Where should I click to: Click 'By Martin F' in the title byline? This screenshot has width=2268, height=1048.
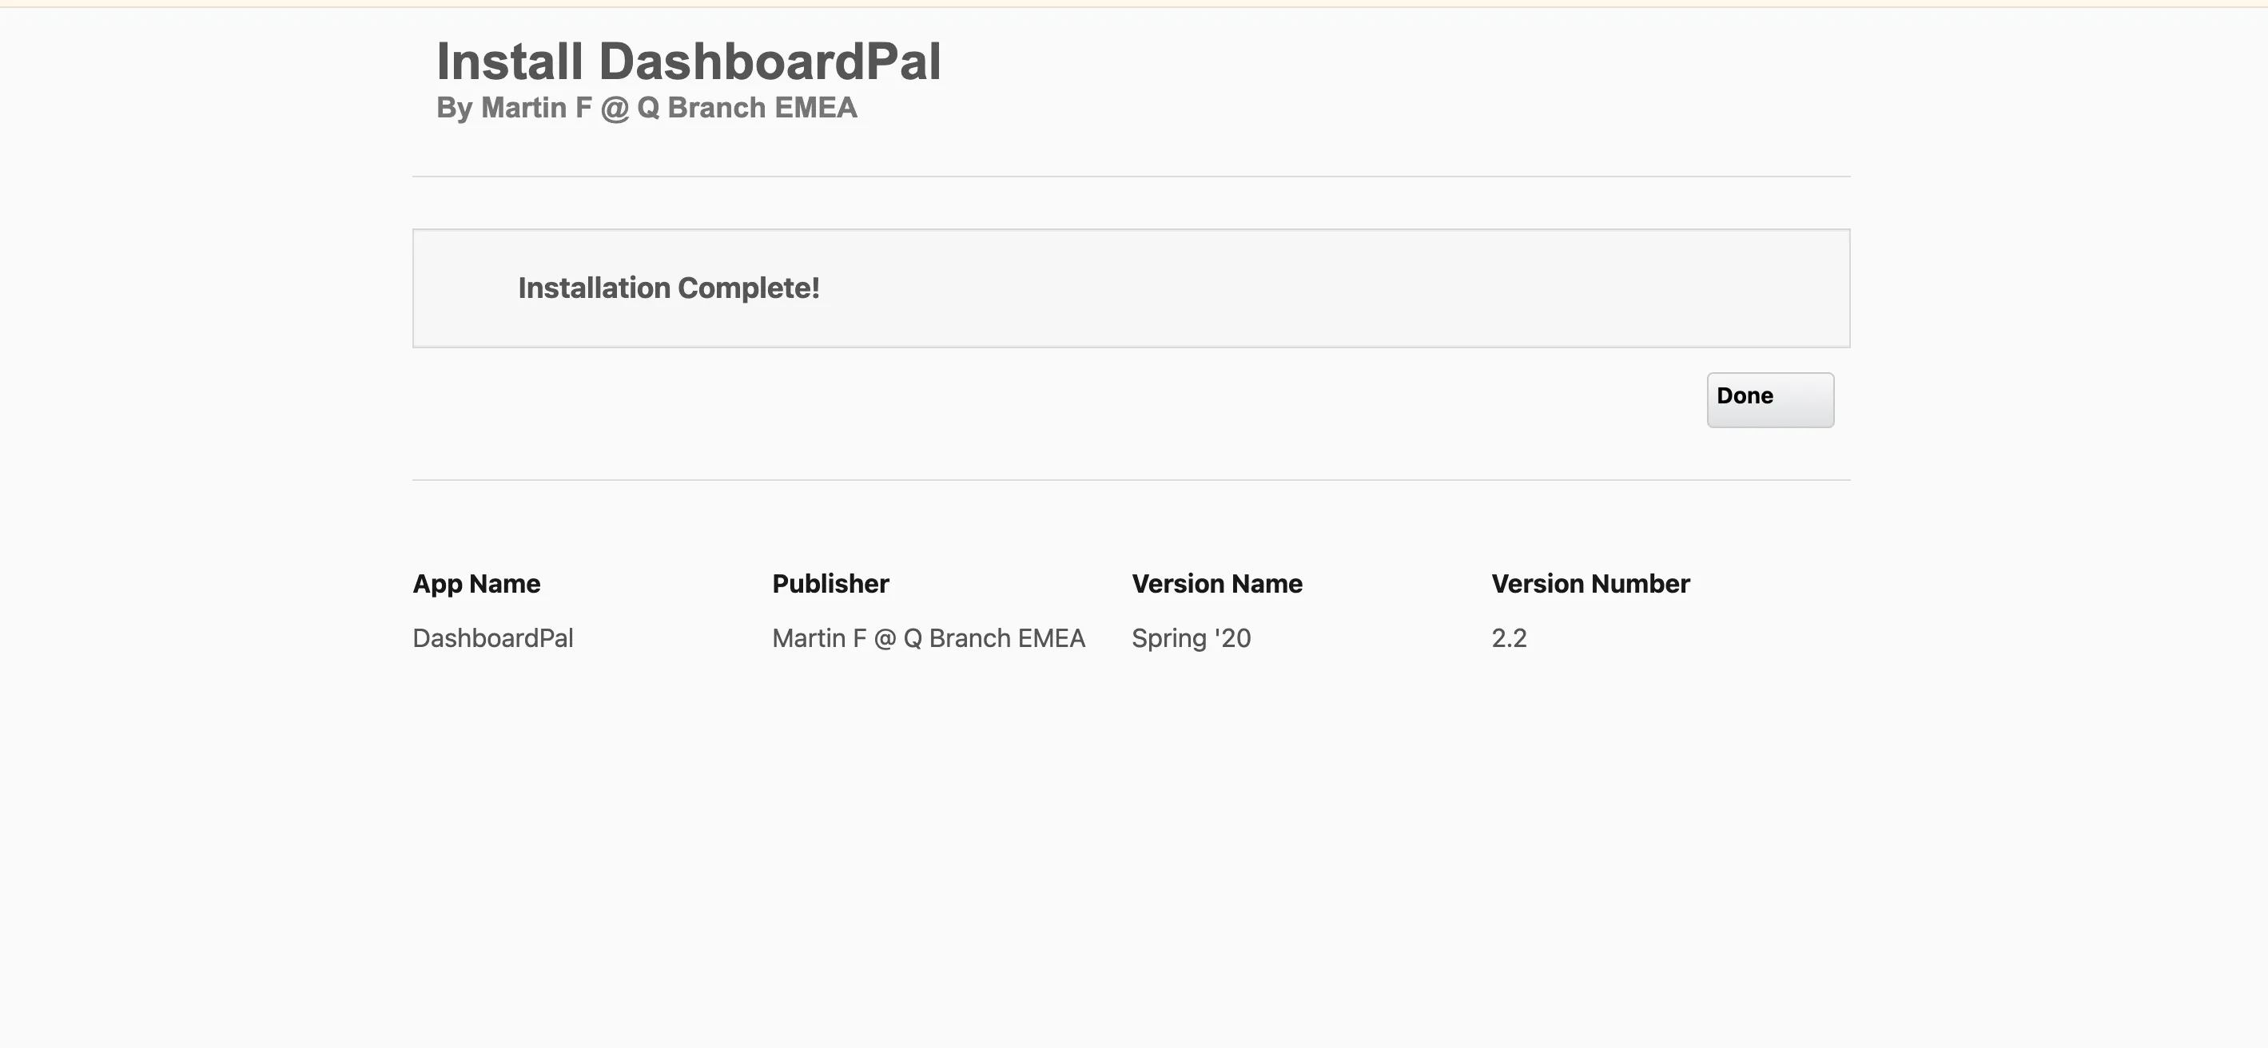tap(513, 107)
